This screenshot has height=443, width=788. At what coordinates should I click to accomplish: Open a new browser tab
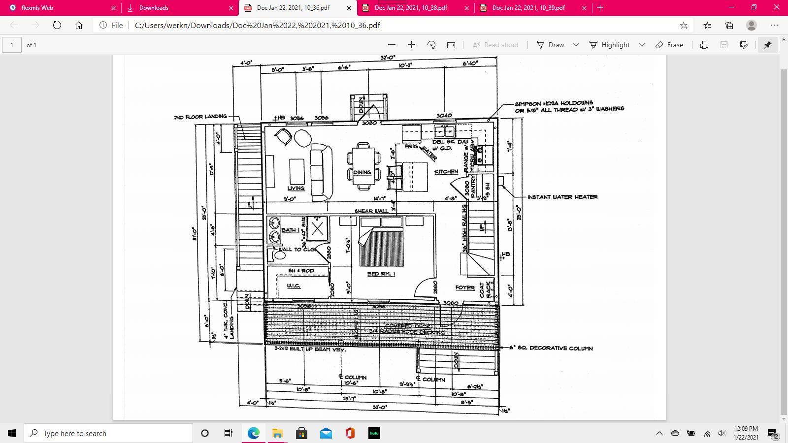point(600,8)
